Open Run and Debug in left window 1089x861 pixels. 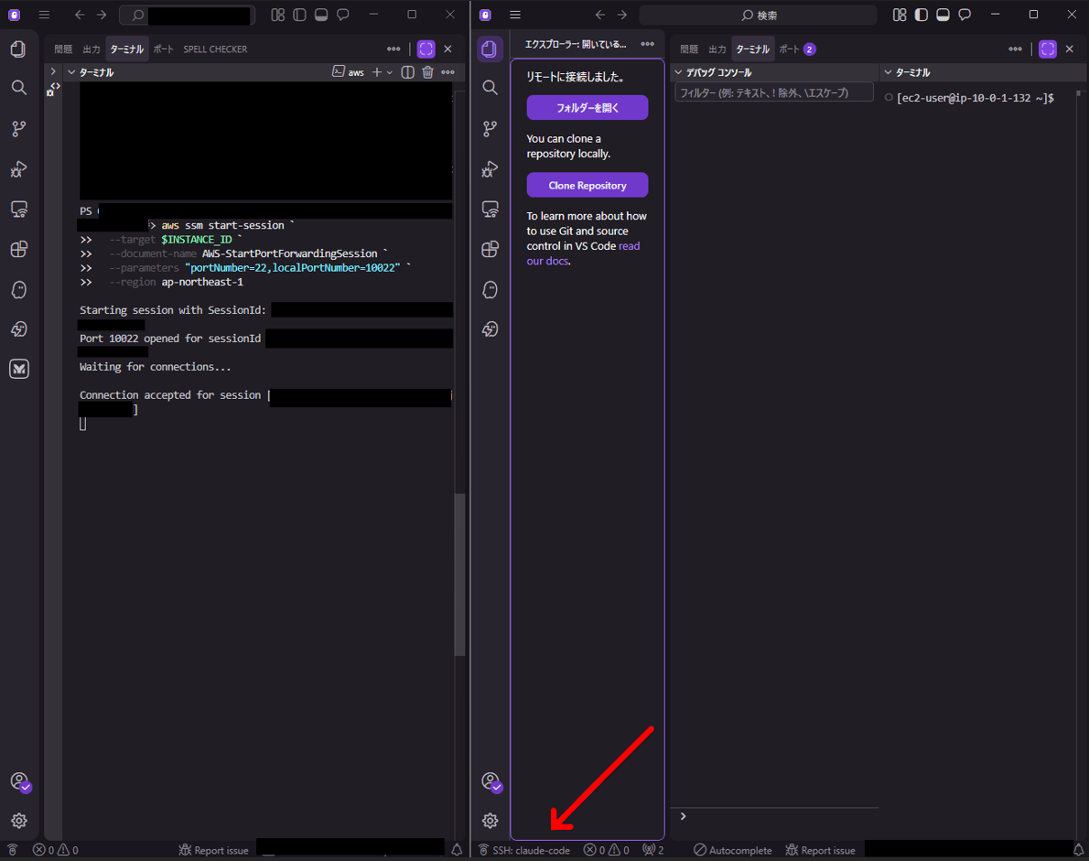pos(18,169)
